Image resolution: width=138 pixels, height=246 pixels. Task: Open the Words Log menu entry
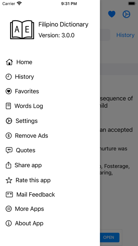(x=29, y=106)
